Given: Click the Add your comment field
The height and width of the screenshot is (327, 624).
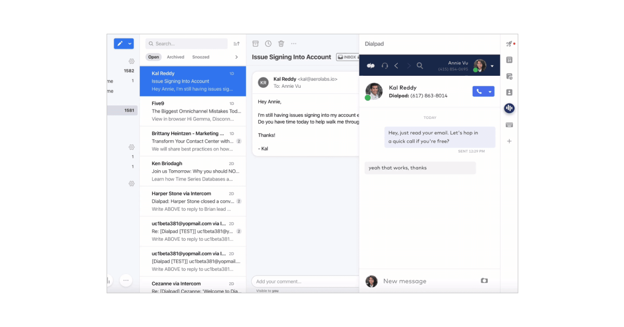Looking at the screenshot, I should 305,281.
